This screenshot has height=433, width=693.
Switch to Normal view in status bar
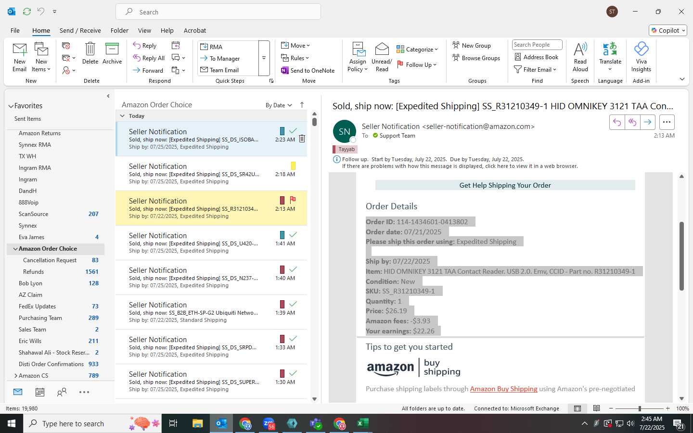point(577,408)
